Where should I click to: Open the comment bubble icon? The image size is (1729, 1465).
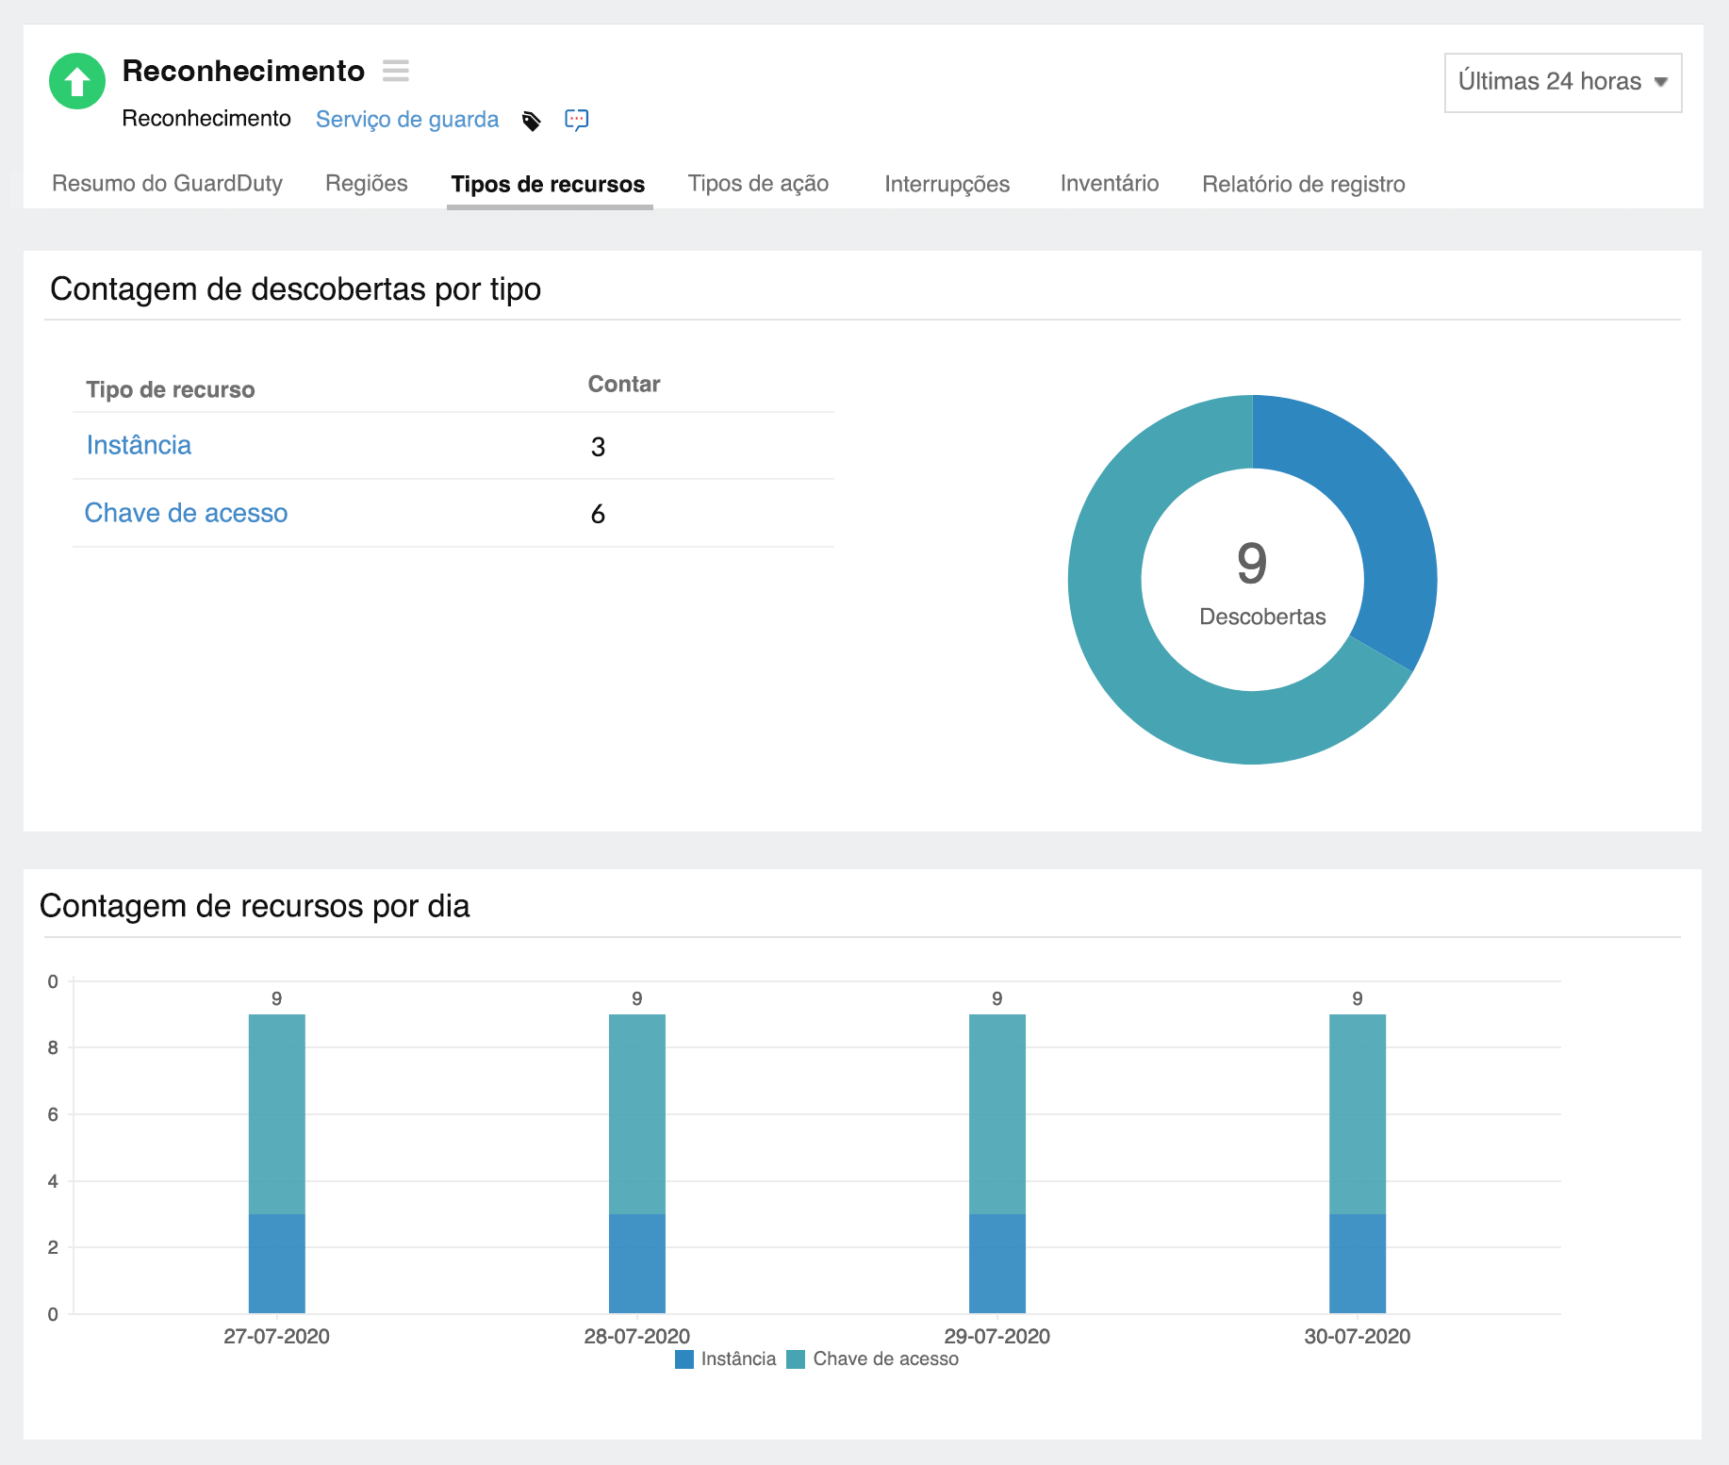(577, 119)
